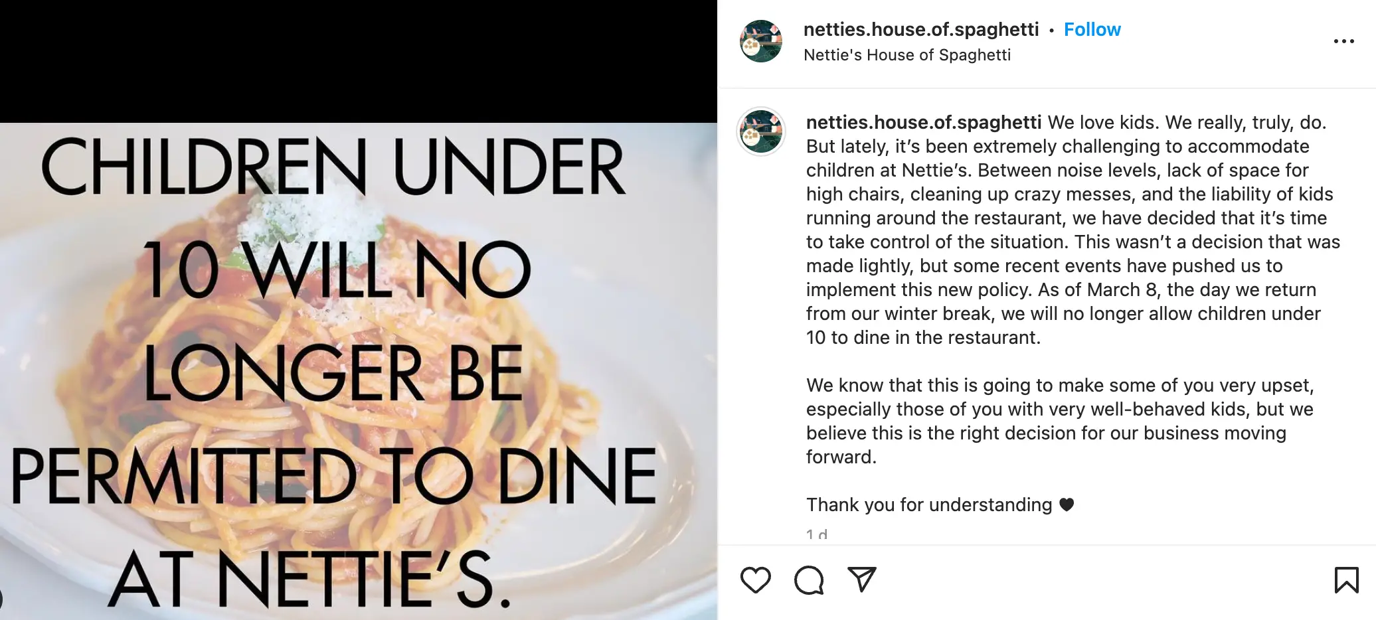Click the Follow separator dot next to username
The image size is (1376, 620).
1053,29
